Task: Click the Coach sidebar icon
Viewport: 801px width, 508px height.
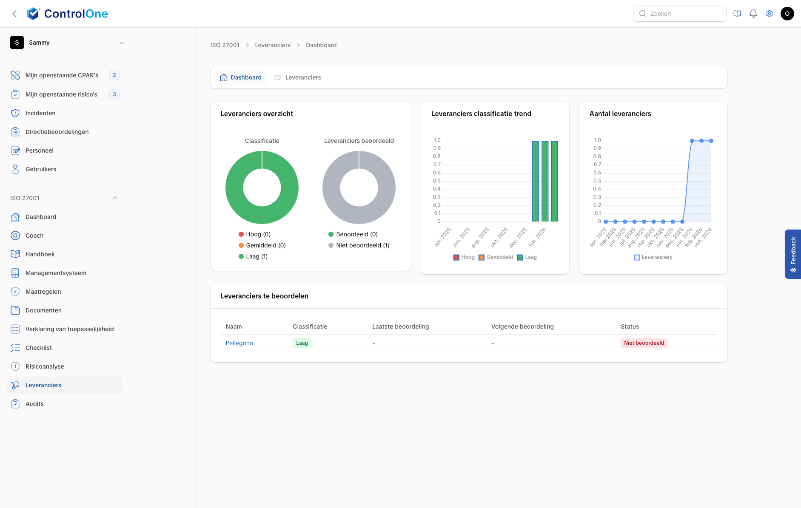Action: click(x=15, y=236)
